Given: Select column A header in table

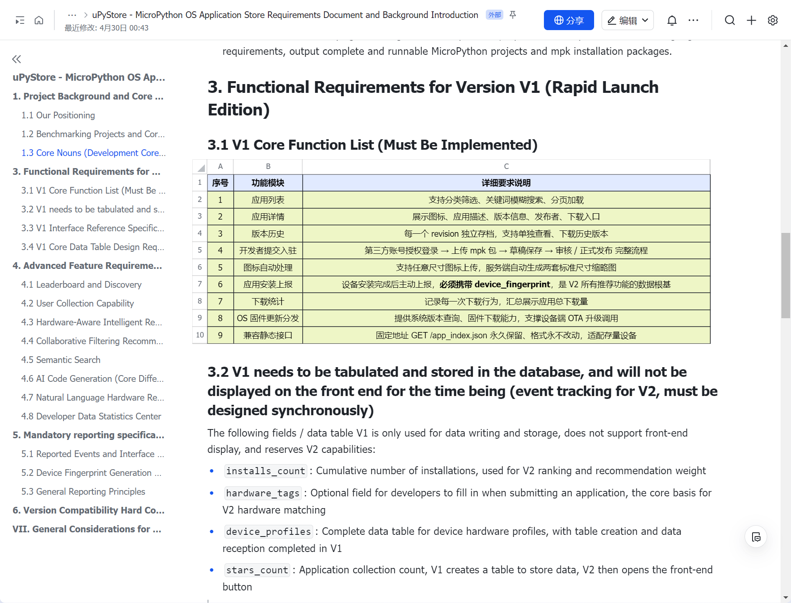Looking at the screenshot, I should pos(220,166).
